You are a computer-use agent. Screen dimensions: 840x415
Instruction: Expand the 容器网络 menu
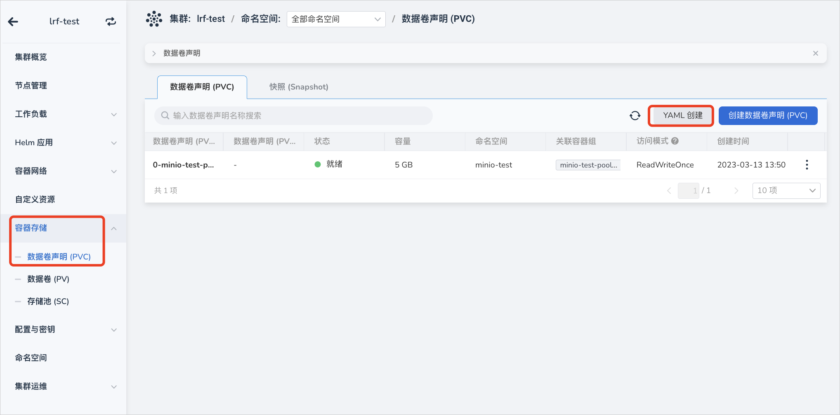114,171
